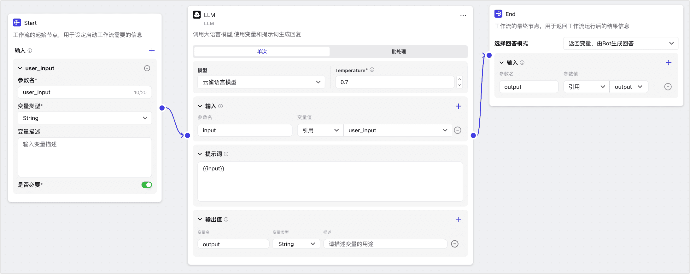The height and width of the screenshot is (274, 690).
Task: Click the LLM output variable name field
Action: pyautogui.click(x=233, y=244)
